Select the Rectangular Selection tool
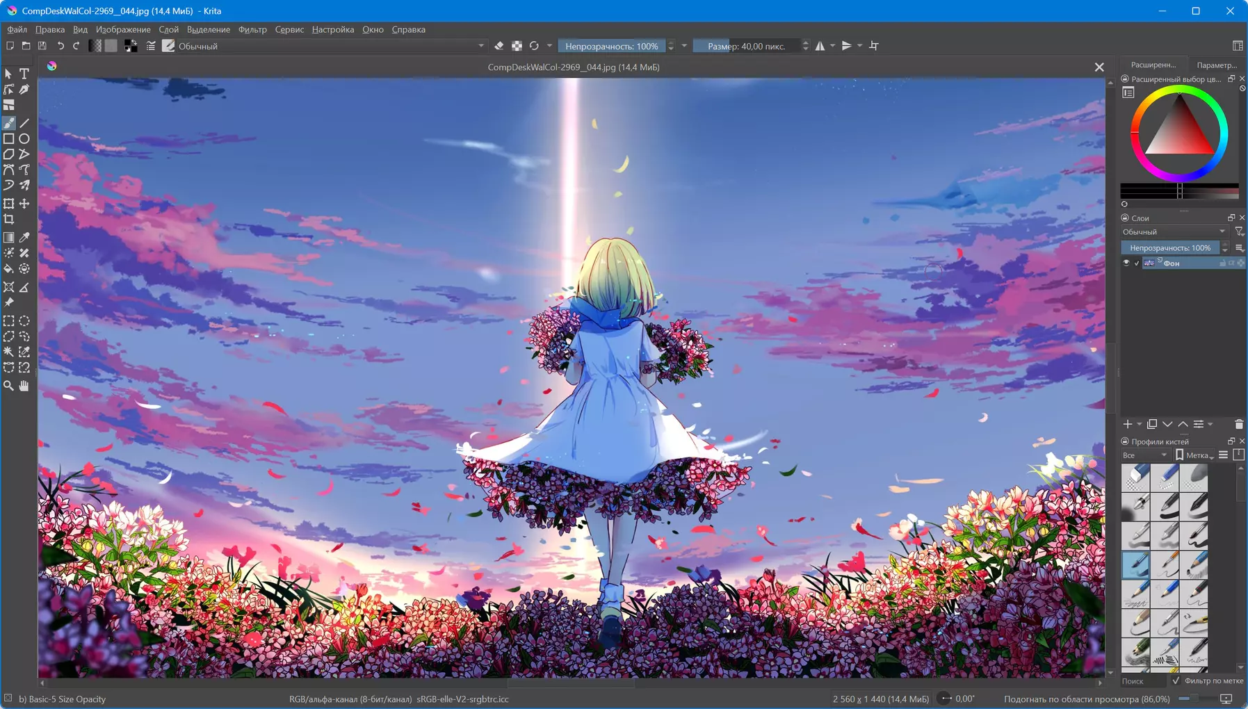1248x709 pixels. (8, 321)
